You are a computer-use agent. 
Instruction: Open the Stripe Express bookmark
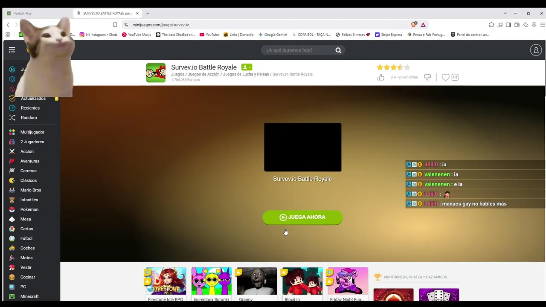coord(389,35)
